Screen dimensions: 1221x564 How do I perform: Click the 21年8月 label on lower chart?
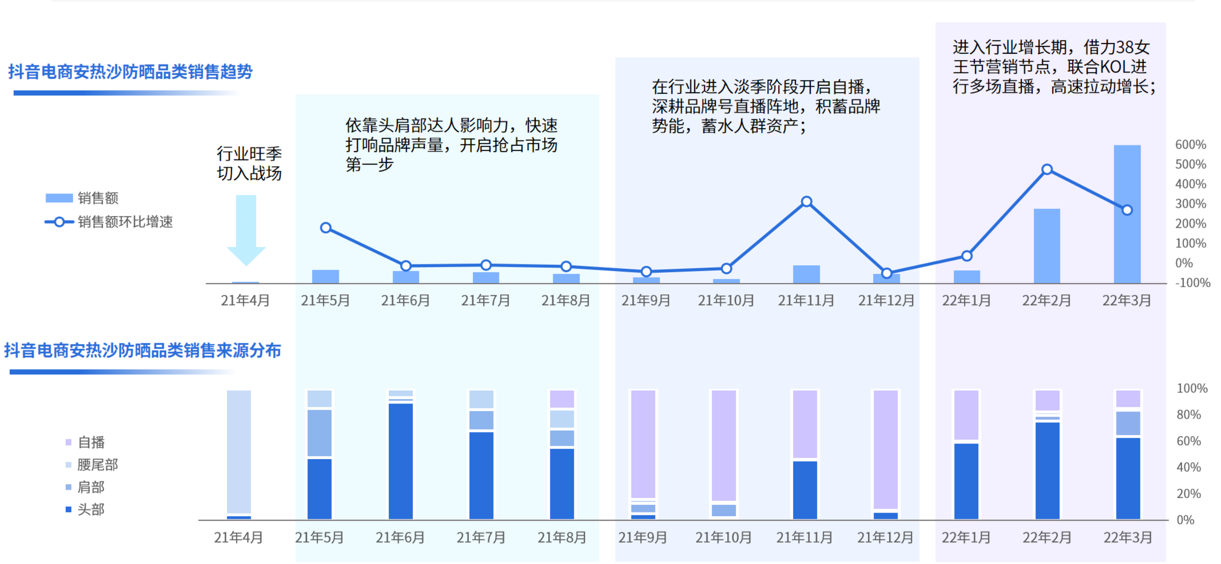point(562,538)
